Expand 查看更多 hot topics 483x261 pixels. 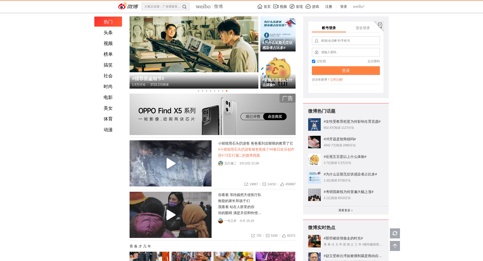[346, 210]
